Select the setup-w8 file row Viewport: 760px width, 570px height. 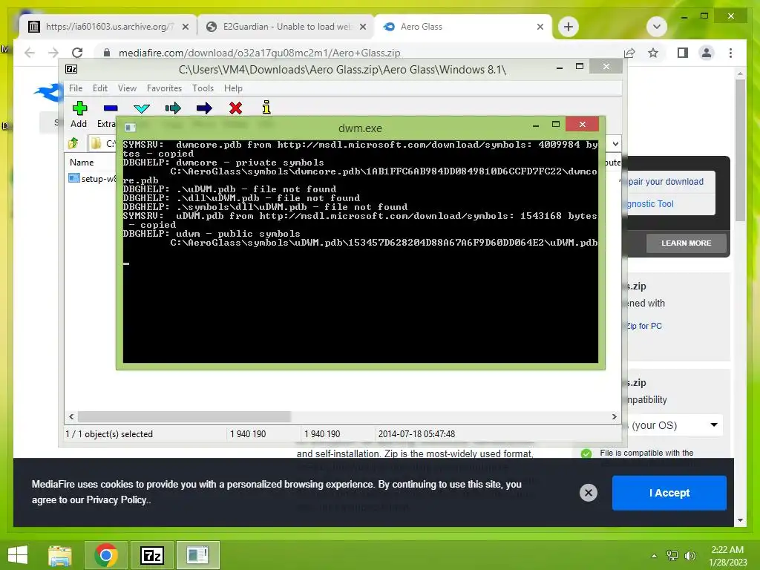pos(92,178)
